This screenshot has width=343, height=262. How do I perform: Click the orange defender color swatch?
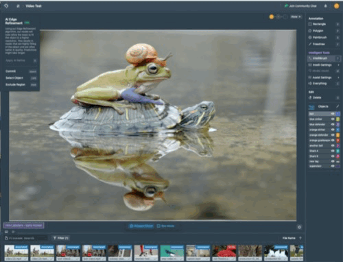pos(338,135)
